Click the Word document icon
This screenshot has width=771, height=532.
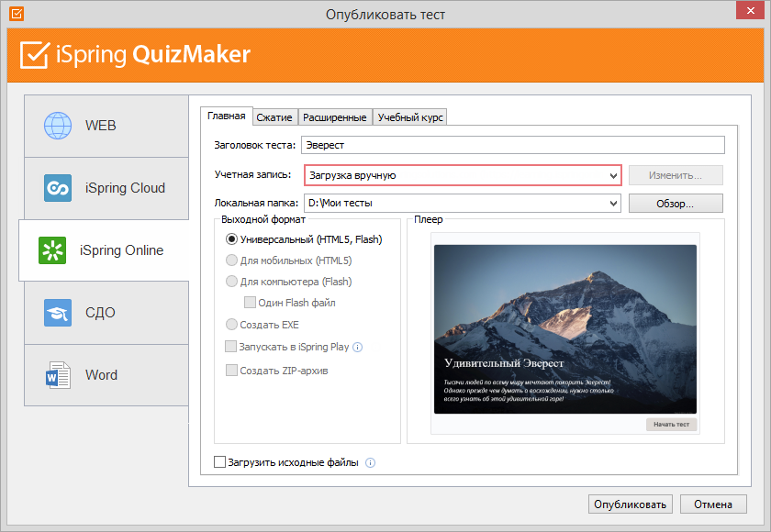click(x=58, y=375)
